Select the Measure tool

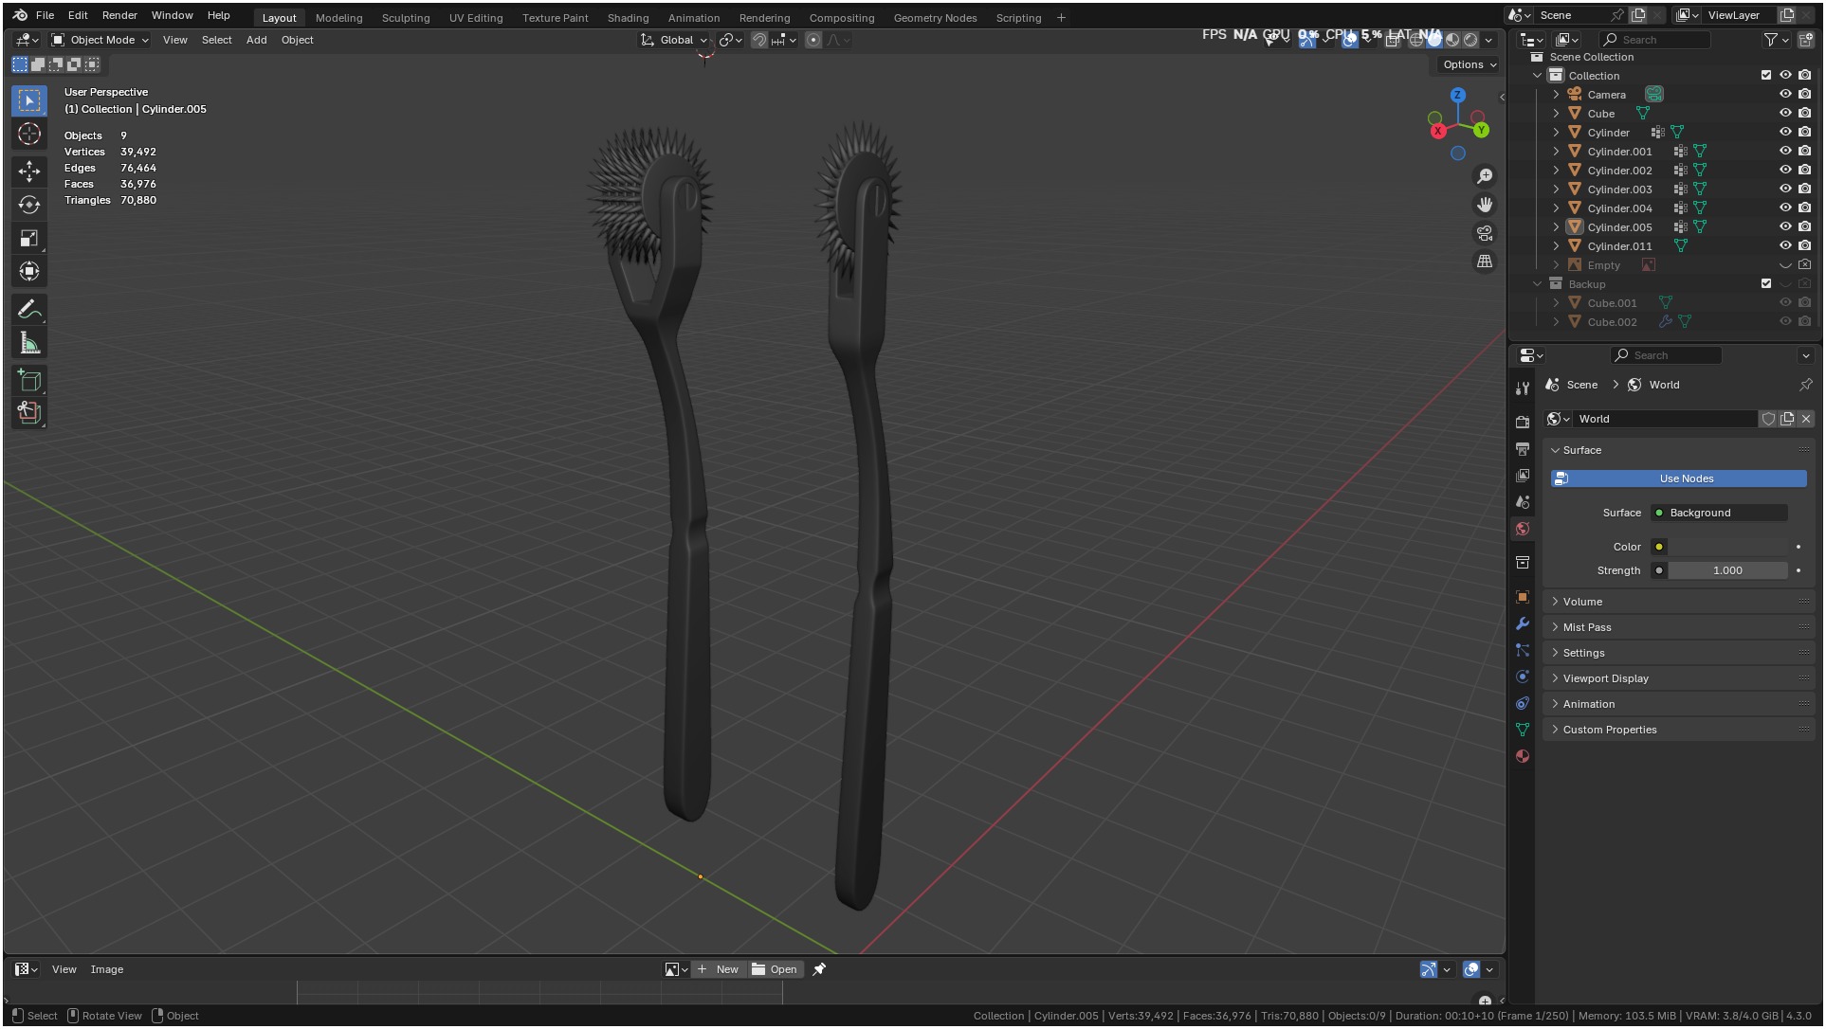[29, 344]
